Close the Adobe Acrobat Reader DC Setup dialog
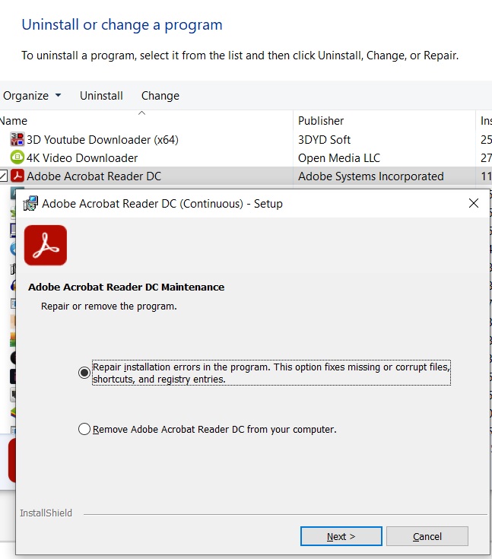492x559 pixels. point(474,203)
